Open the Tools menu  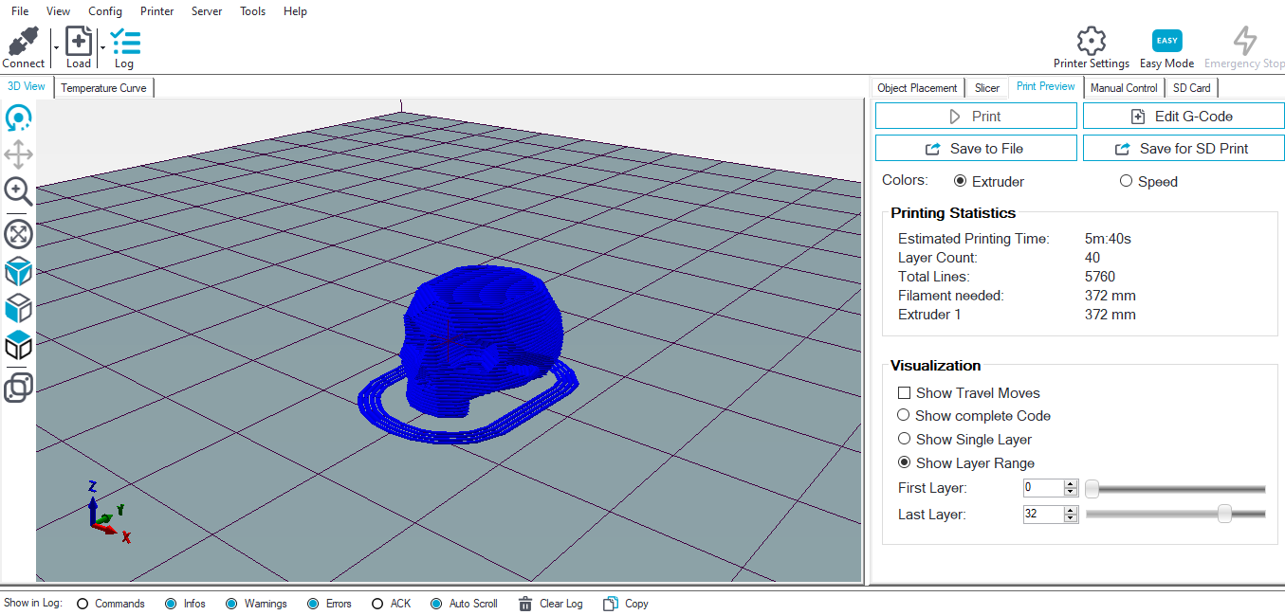tap(252, 11)
